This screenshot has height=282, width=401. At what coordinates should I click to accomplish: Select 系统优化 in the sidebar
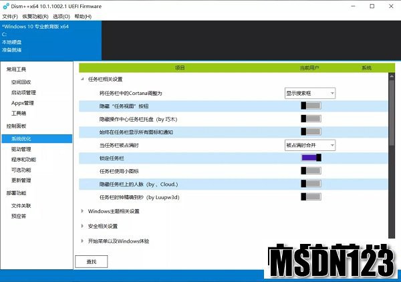pyautogui.click(x=37, y=139)
